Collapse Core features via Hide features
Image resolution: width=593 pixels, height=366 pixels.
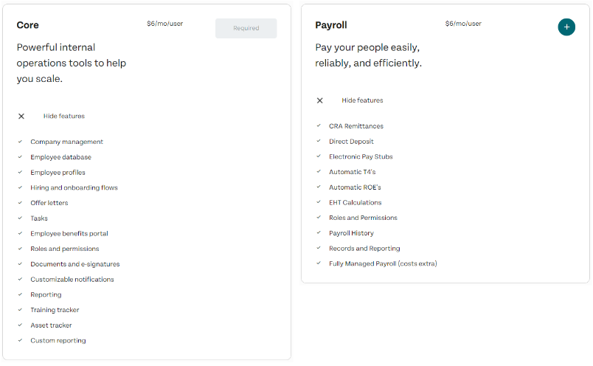tap(63, 117)
